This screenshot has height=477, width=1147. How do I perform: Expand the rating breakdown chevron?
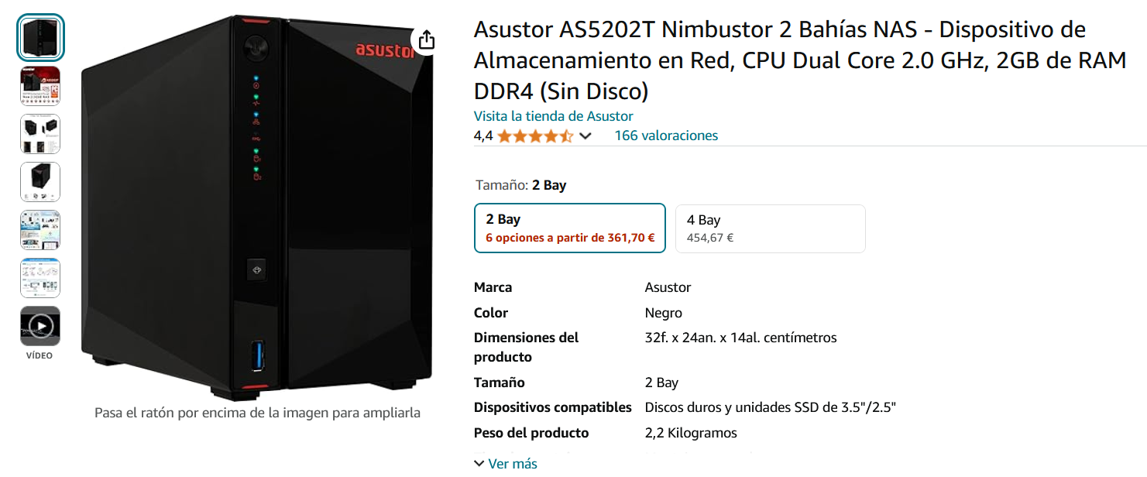pos(586,136)
